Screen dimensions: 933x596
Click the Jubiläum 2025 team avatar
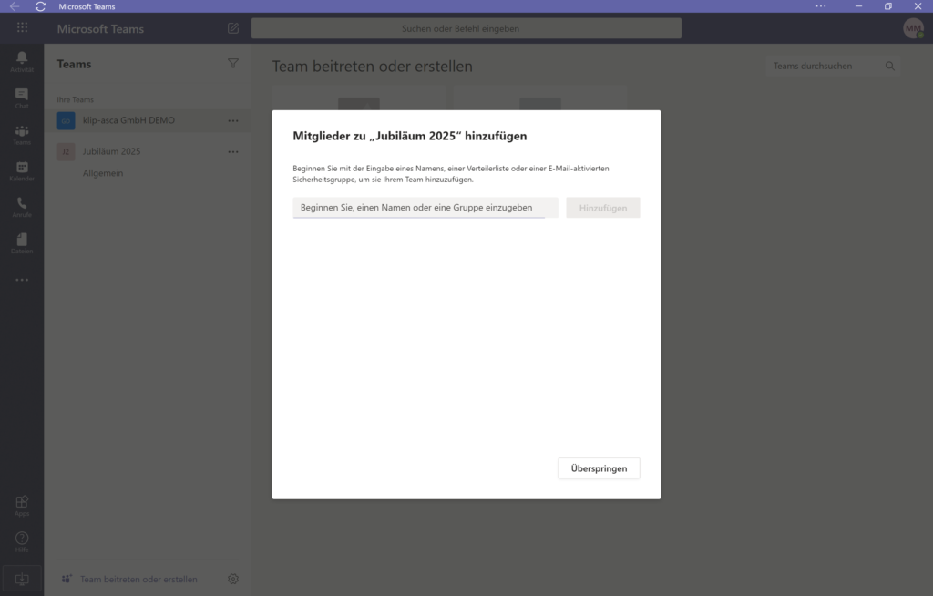point(66,152)
